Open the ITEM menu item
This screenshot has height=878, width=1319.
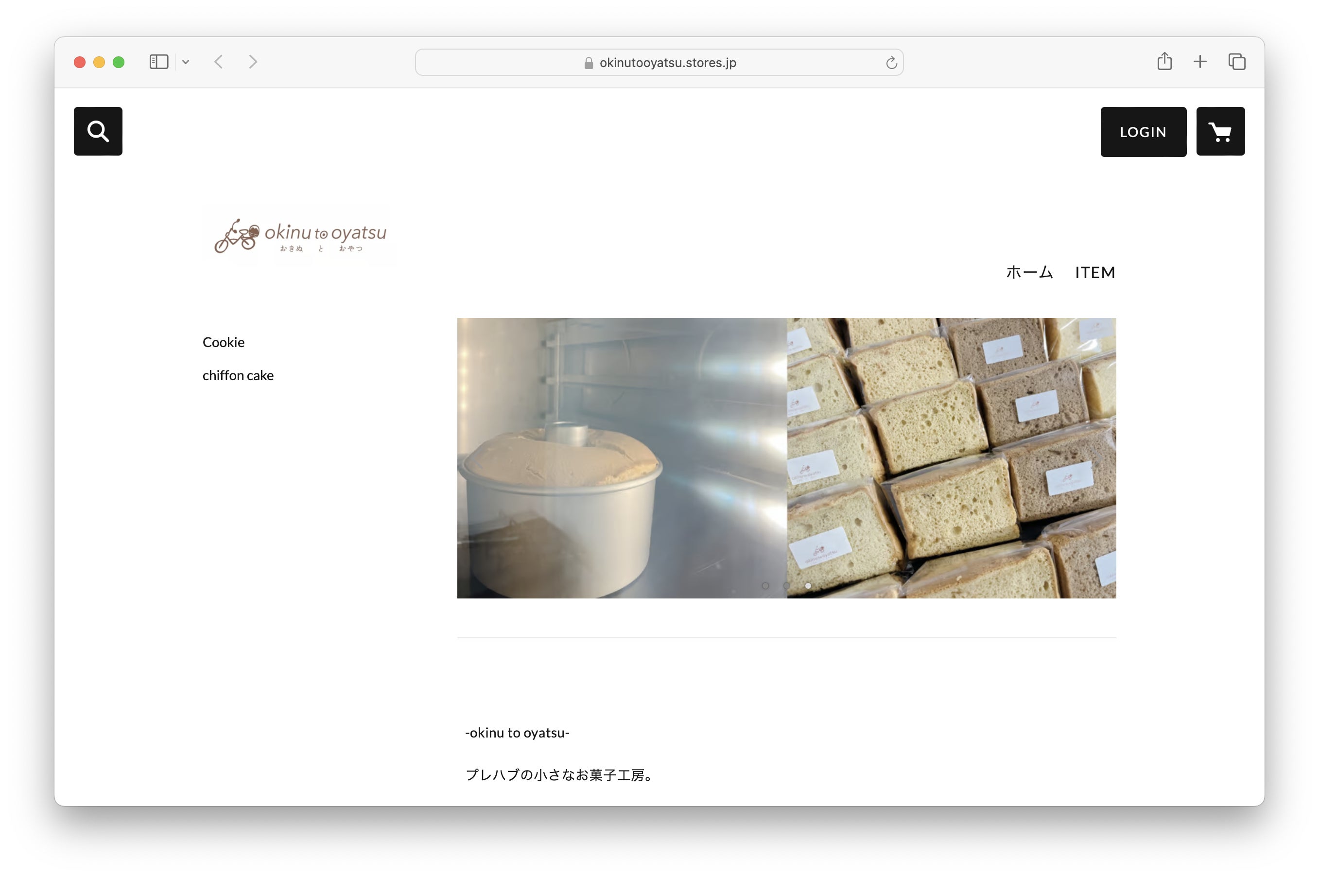click(1094, 273)
